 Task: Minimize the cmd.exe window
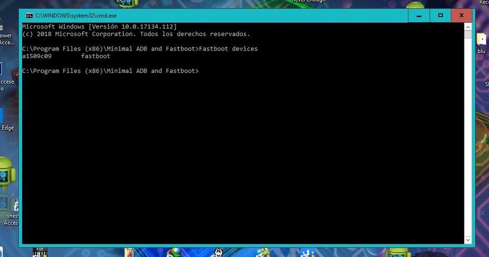[x=419, y=16]
